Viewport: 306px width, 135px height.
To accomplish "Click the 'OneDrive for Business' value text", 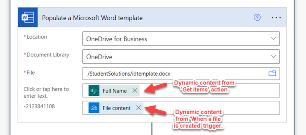I will (117, 39).
